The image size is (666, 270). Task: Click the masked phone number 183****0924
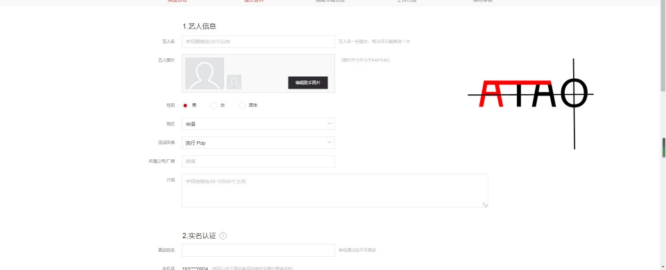195,268
